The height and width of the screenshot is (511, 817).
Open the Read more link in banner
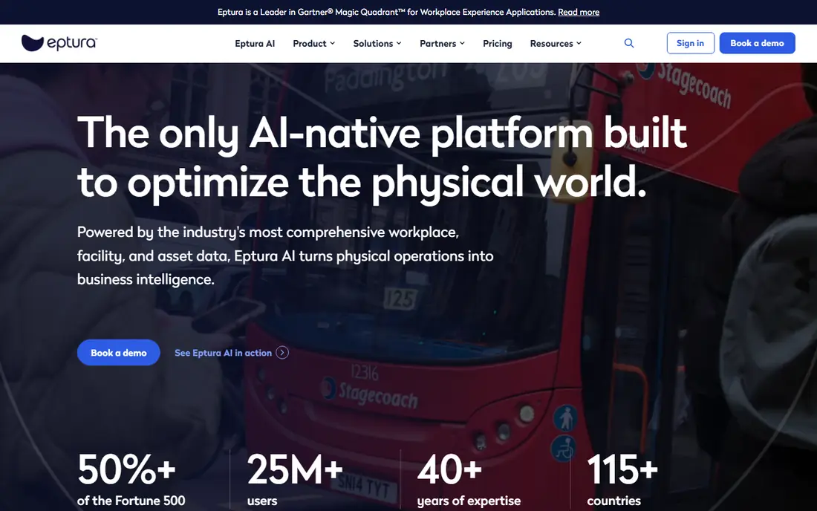[x=579, y=12]
